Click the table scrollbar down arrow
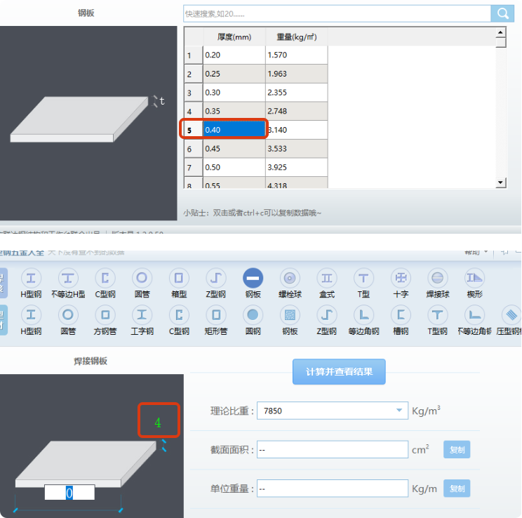 (500, 182)
